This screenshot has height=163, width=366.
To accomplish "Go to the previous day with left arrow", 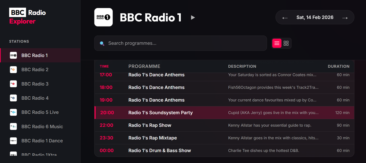I will point(285,18).
